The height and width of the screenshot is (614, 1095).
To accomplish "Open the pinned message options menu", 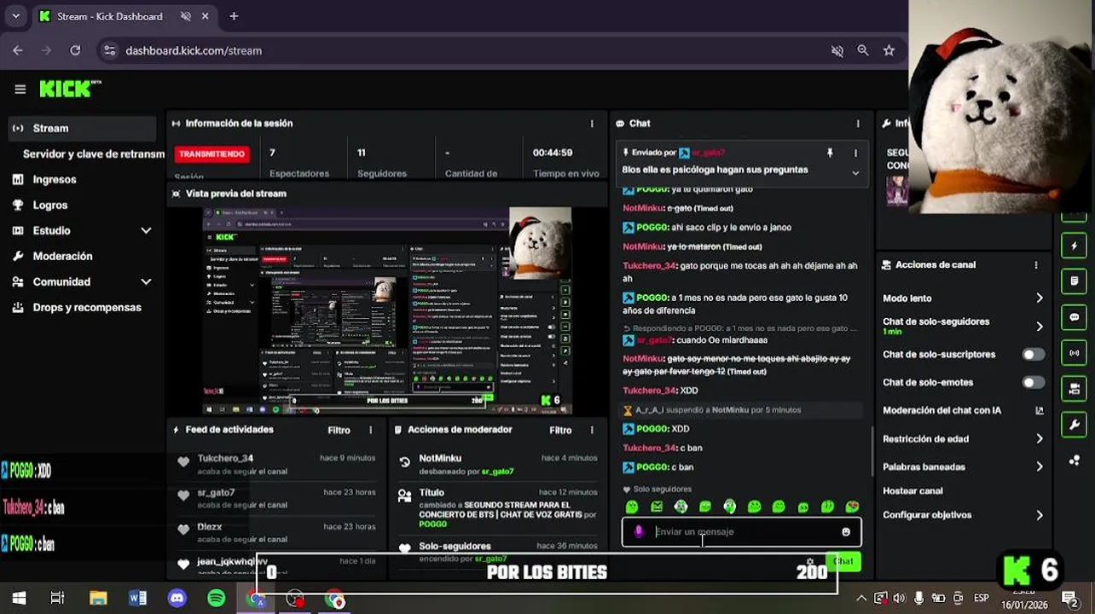I will [855, 153].
